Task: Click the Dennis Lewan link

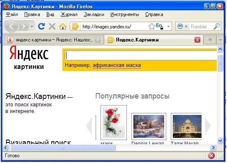Action: pos(148,143)
